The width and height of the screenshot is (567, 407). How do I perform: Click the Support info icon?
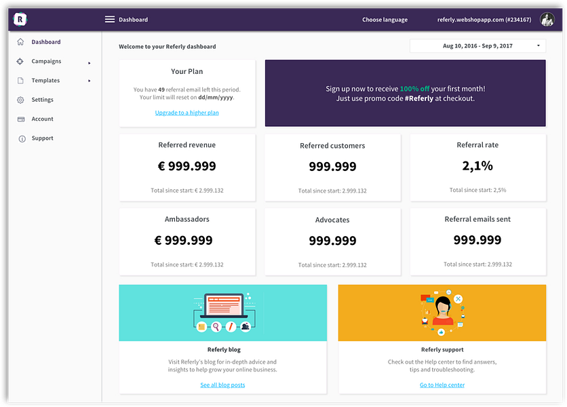[x=22, y=138]
